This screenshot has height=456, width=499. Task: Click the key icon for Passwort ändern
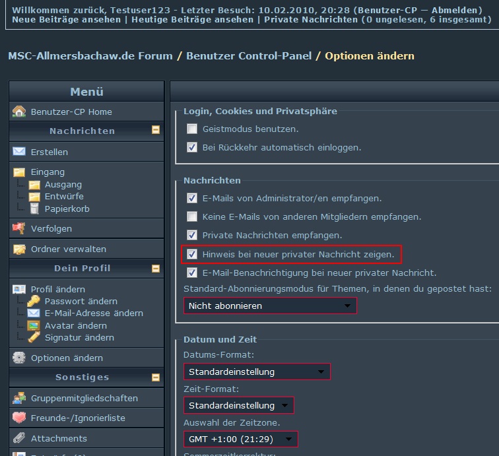(34, 301)
